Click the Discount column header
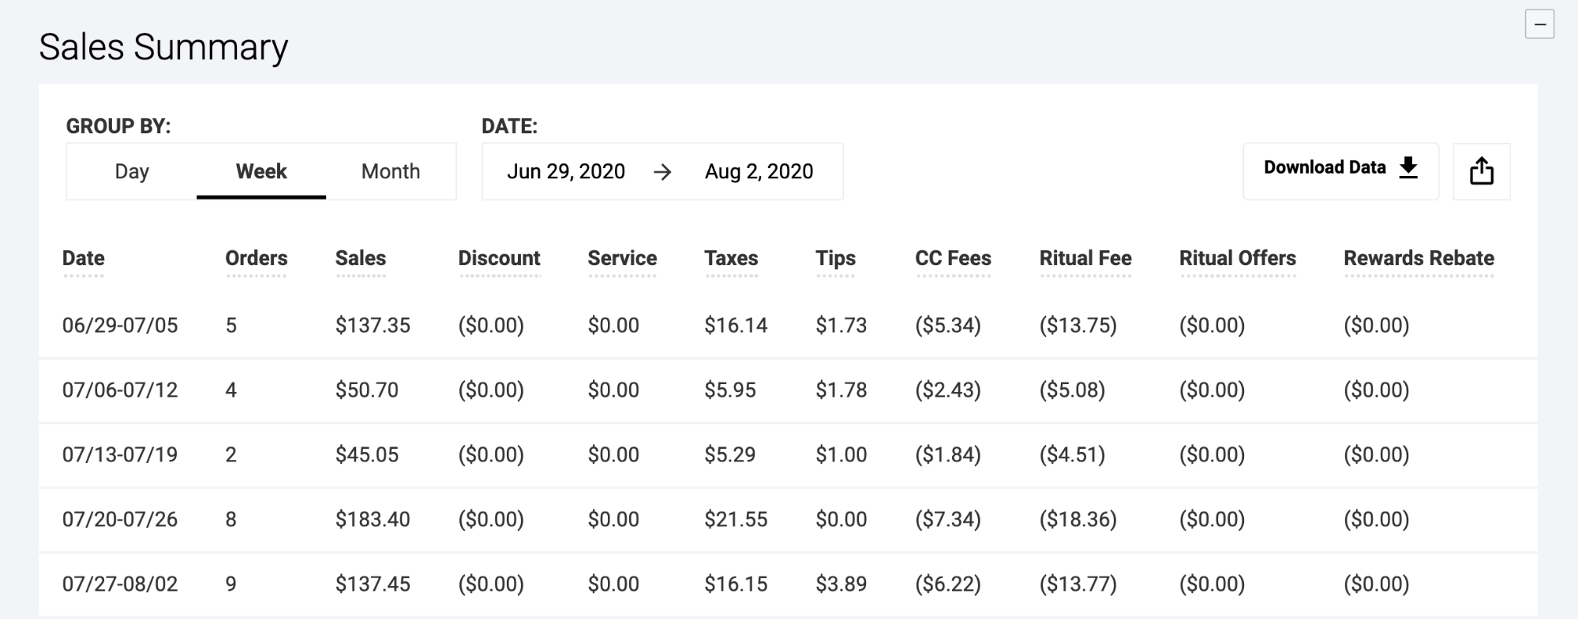The width and height of the screenshot is (1578, 620). point(499,258)
